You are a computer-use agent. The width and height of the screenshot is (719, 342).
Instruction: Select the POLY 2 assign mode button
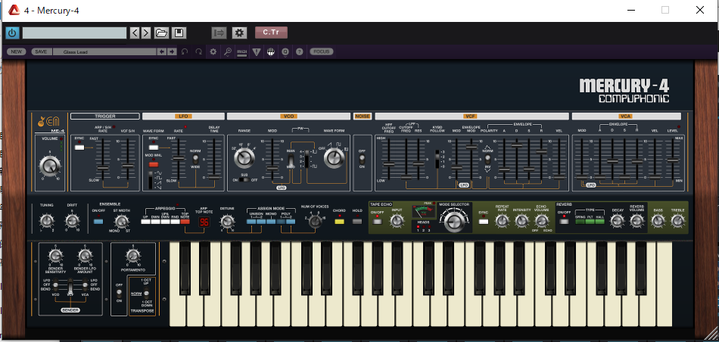click(x=291, y=222)
